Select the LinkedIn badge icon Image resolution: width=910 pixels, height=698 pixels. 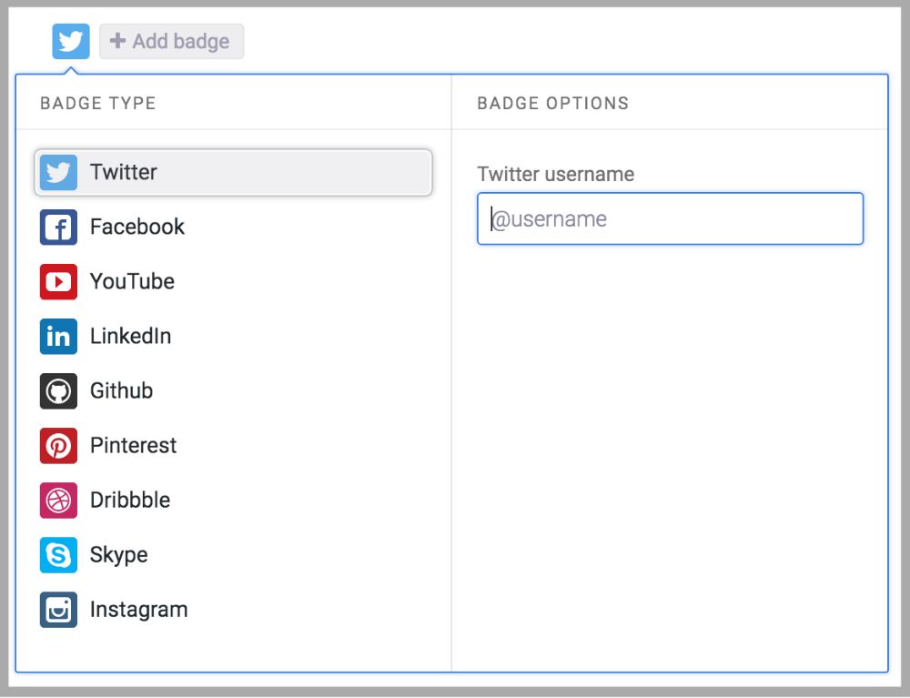click(x=58, y=336)
